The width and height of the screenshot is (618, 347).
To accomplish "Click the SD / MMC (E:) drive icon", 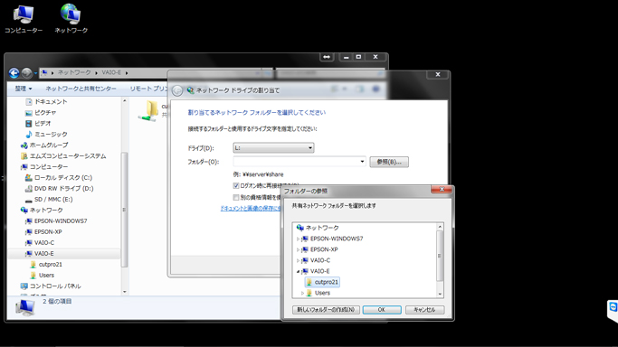I will pyautogui.click(x=29, y=200).
